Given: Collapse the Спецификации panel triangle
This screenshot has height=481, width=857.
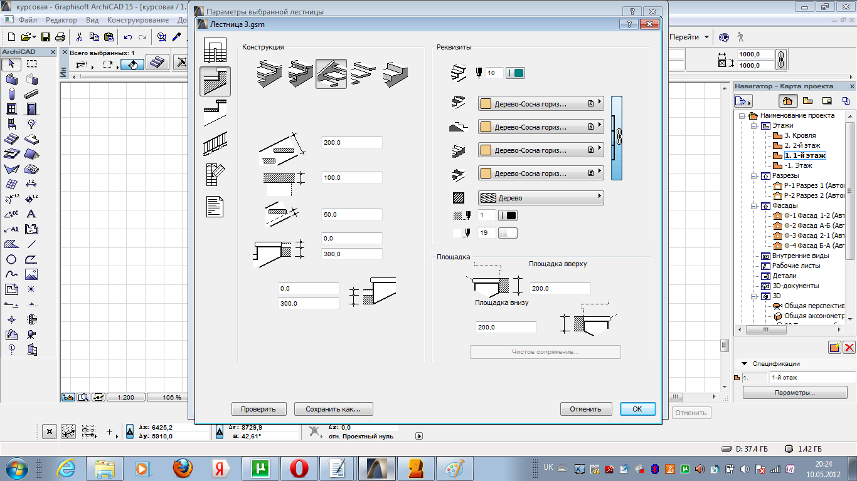Looking at the screenshot, I should pos(745,363).
